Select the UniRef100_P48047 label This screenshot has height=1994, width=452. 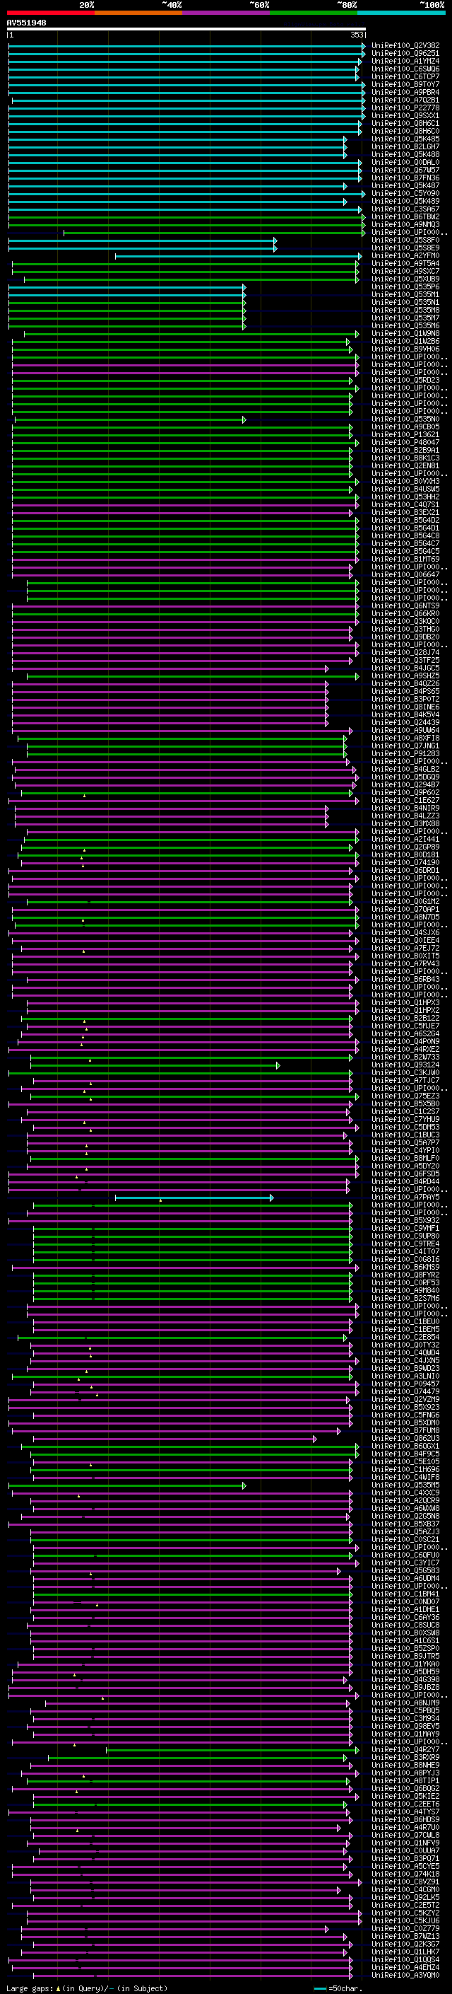(405, 443)
